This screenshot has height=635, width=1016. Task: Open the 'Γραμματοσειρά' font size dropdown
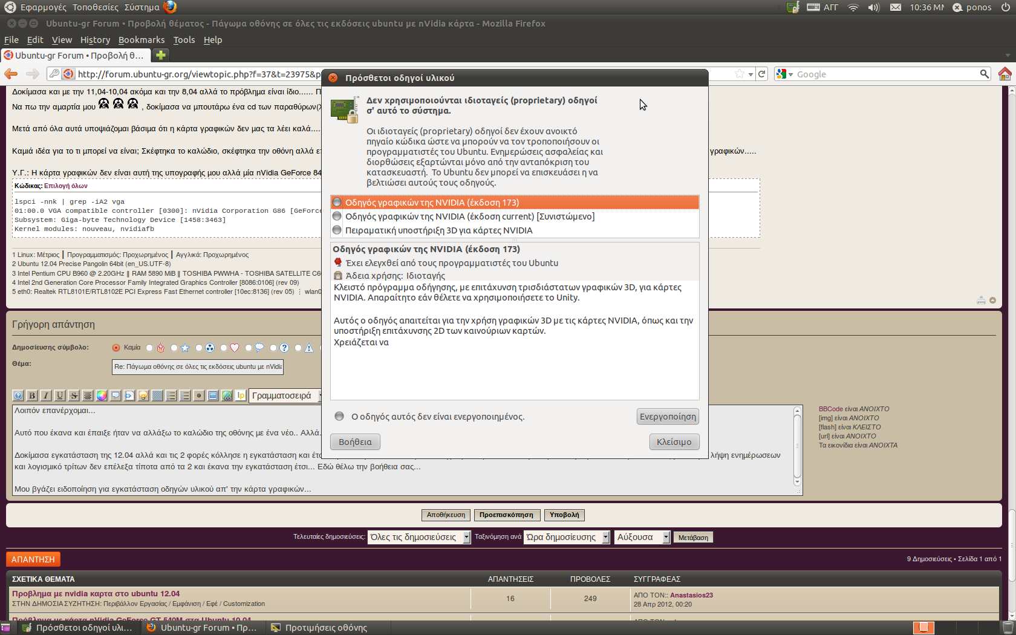[285, 396]
